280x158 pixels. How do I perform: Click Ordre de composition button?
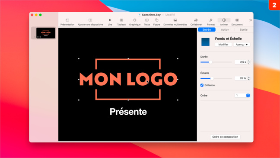pos(225,137)
